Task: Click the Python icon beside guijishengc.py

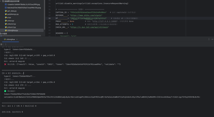Action: [x=6, y=14]
